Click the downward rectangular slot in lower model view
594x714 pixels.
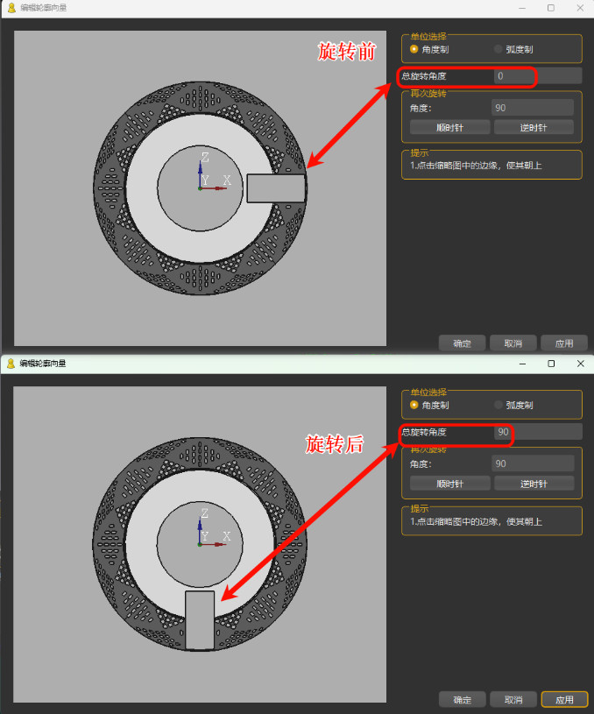tap(200, 620)
